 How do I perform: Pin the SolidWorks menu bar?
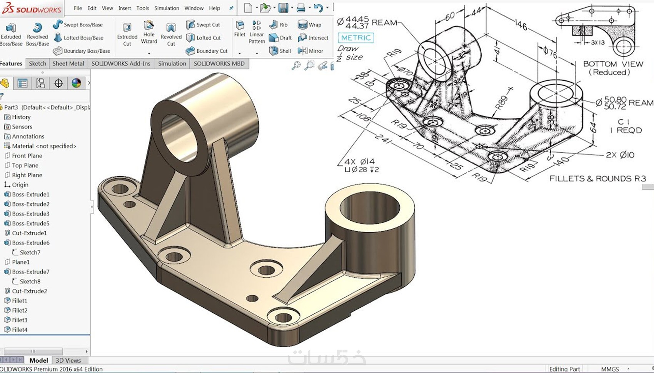pos(231,8)
